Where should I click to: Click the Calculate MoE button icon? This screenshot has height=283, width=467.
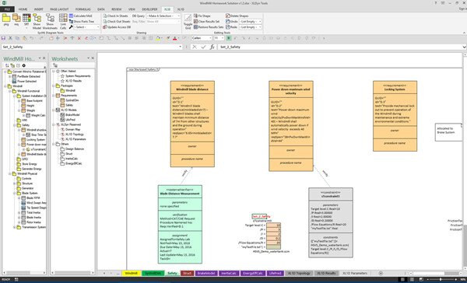[71, 16]
